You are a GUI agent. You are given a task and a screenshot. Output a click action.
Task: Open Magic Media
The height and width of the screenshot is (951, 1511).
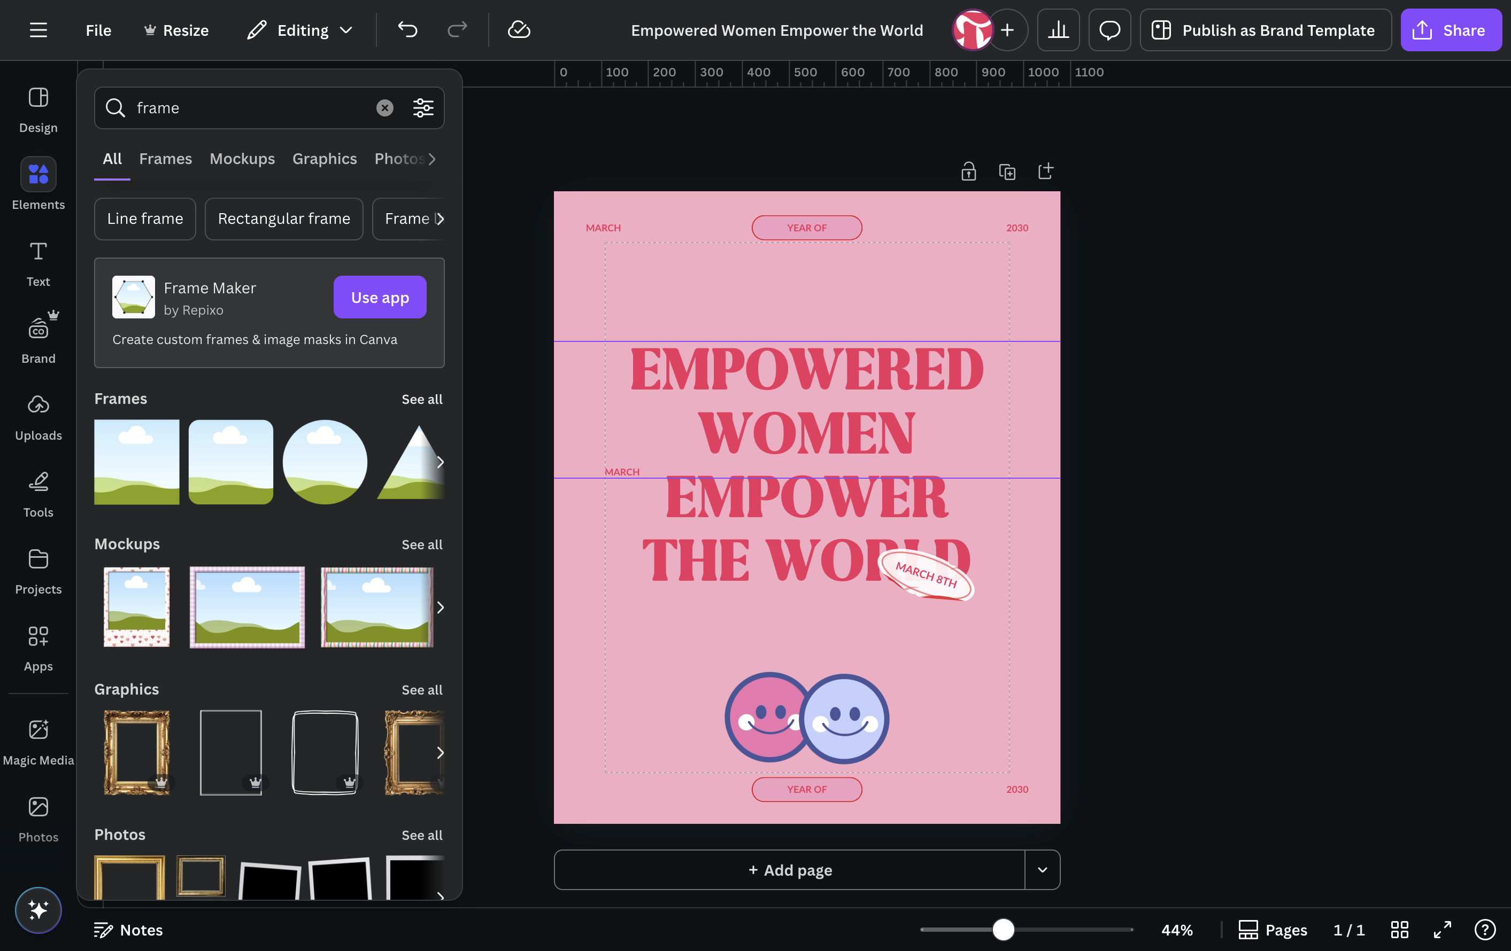coord(38,742)
